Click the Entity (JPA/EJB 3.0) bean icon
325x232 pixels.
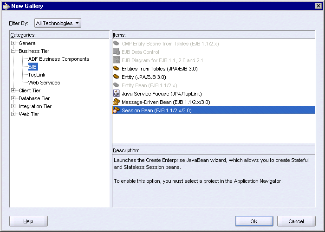click(116, 77)
